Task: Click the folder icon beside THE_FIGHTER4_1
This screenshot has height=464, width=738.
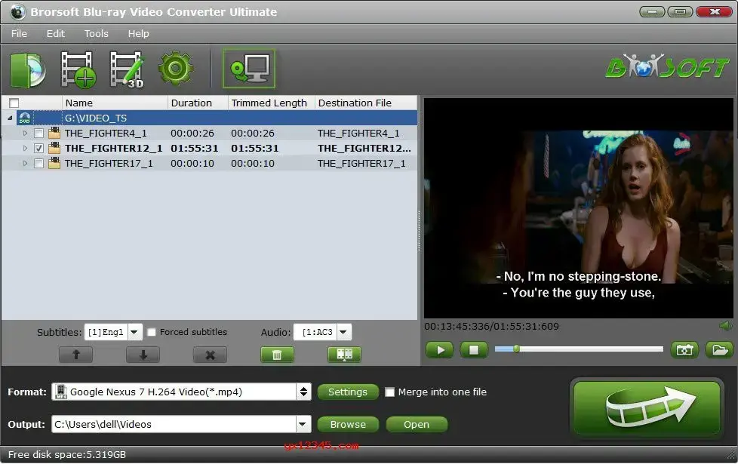Action: point(54,134)
